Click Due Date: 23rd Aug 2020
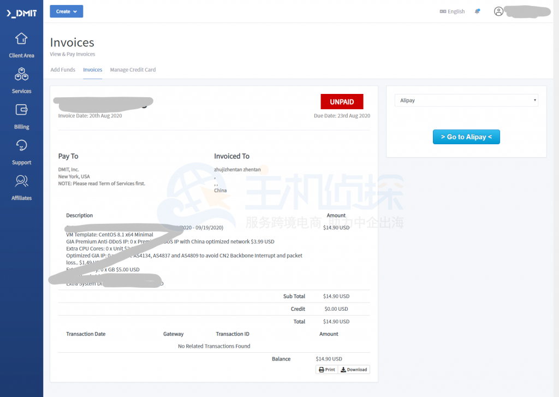This screenshot has height=397, width=559. [x=342, y=116]
